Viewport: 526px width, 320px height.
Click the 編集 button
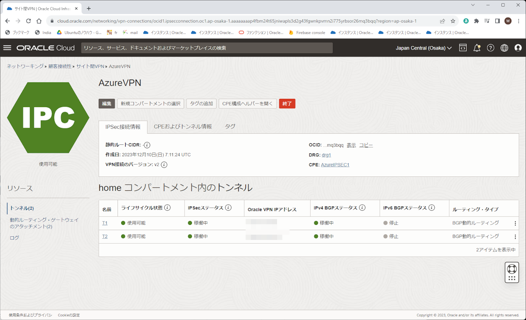coord(107,104)
